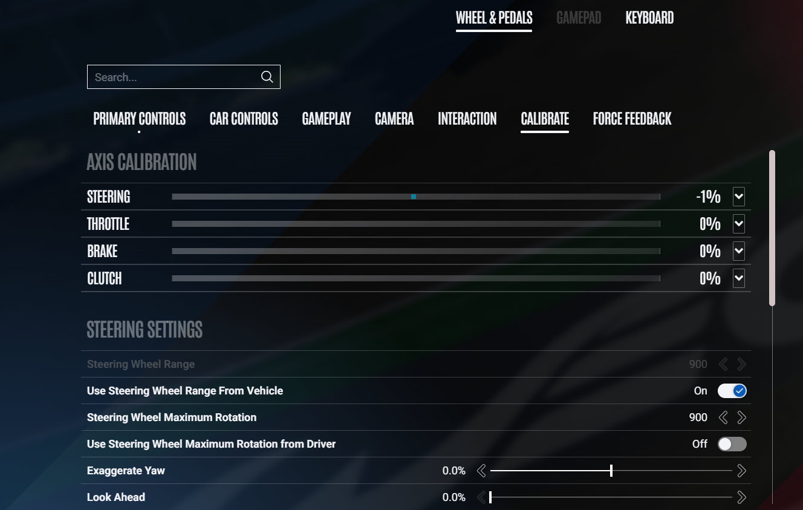Click right arrow of Steering Wheel Range

pyautogui.click(x=741, y=364)
